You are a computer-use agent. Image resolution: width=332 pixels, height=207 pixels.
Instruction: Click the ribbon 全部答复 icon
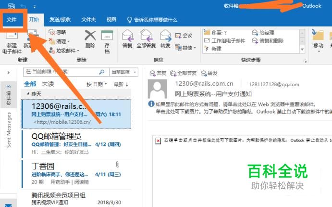146,36
